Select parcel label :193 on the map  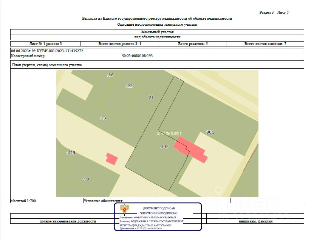pyautogui.click(x=164, y=146)
